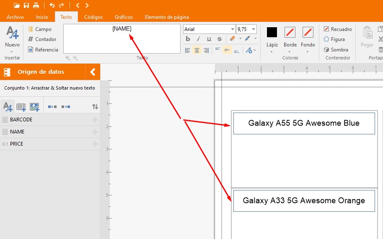Click the sort fields arrows icon
This screenshot has width=383, height=239.
[95, 107]
